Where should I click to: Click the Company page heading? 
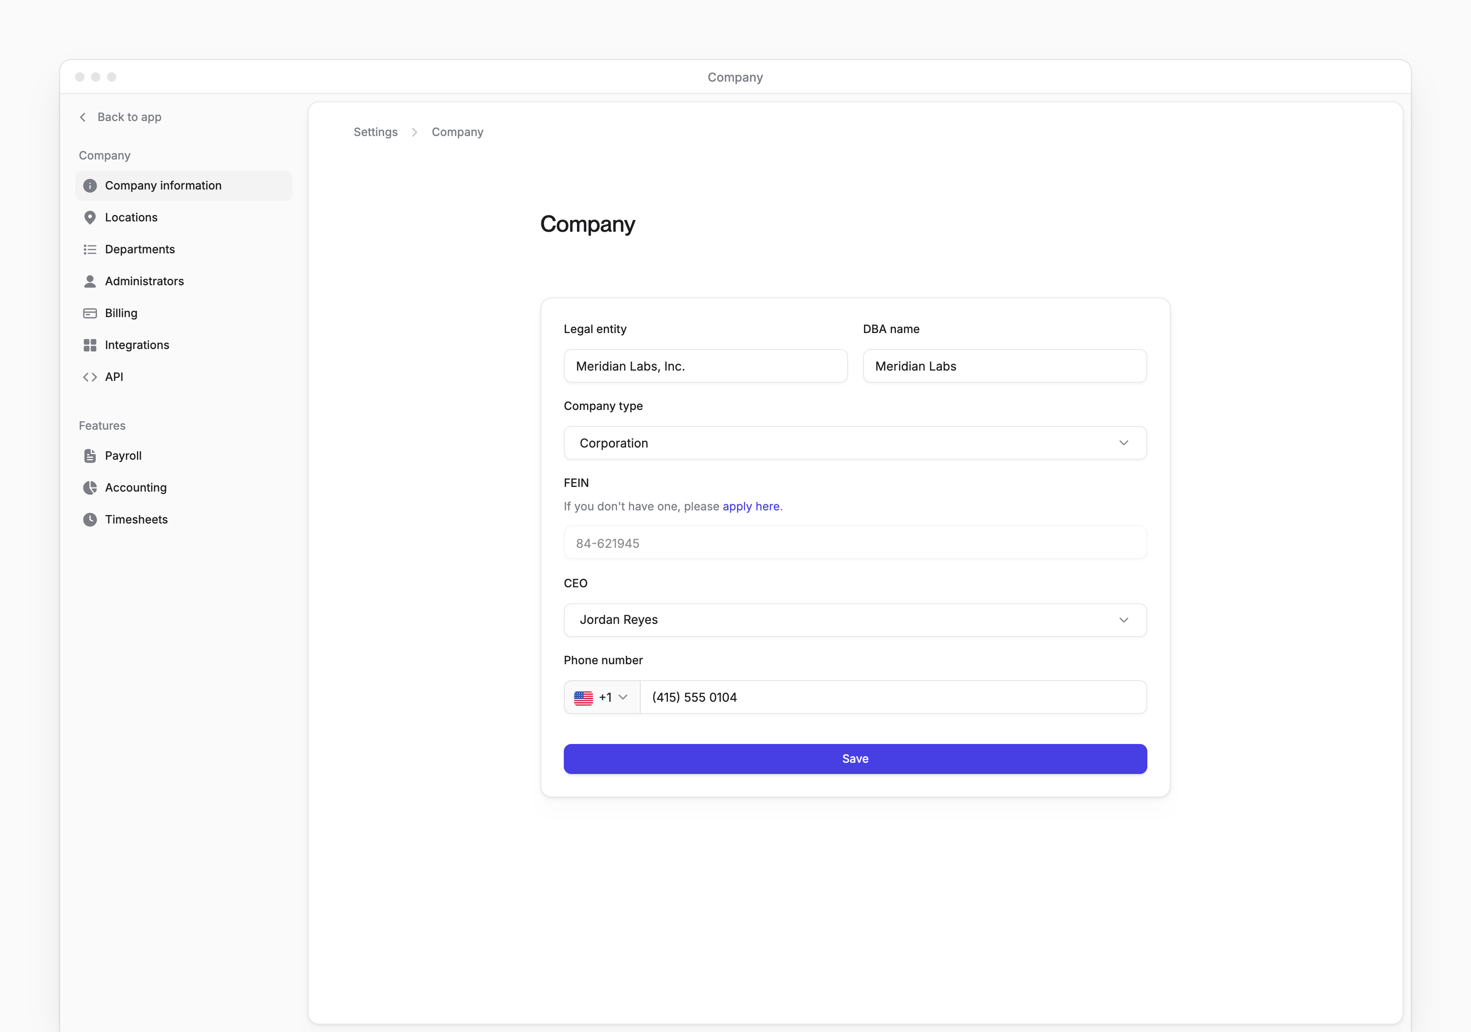pyautogui.click(x=587, y=225)
